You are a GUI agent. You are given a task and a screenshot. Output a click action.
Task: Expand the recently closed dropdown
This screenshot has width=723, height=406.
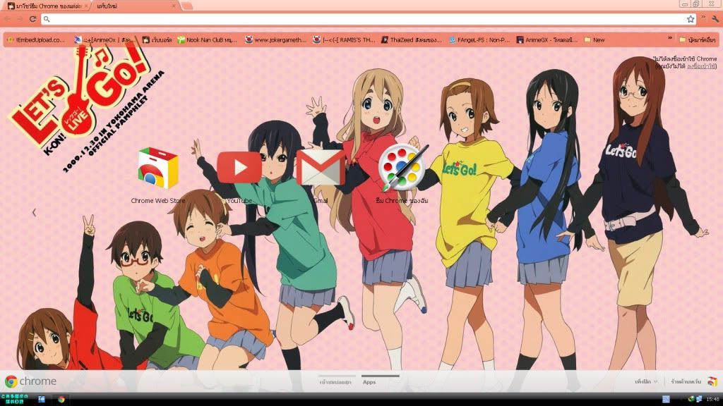point(645,381)
